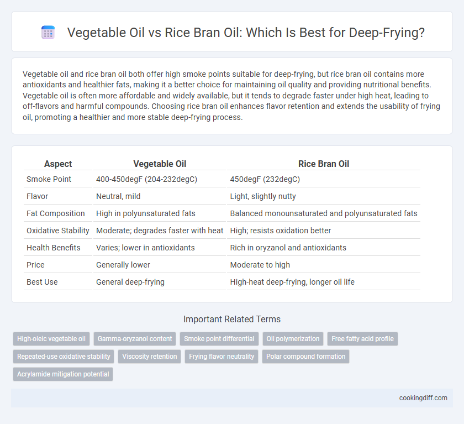Open the Smoke point differential tag

click(x=219, y=339)
